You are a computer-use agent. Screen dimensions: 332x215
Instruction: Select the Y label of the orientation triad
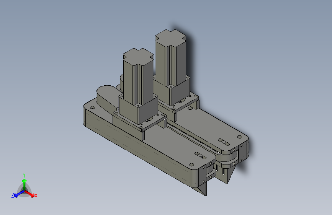click(x=24, y=175)
